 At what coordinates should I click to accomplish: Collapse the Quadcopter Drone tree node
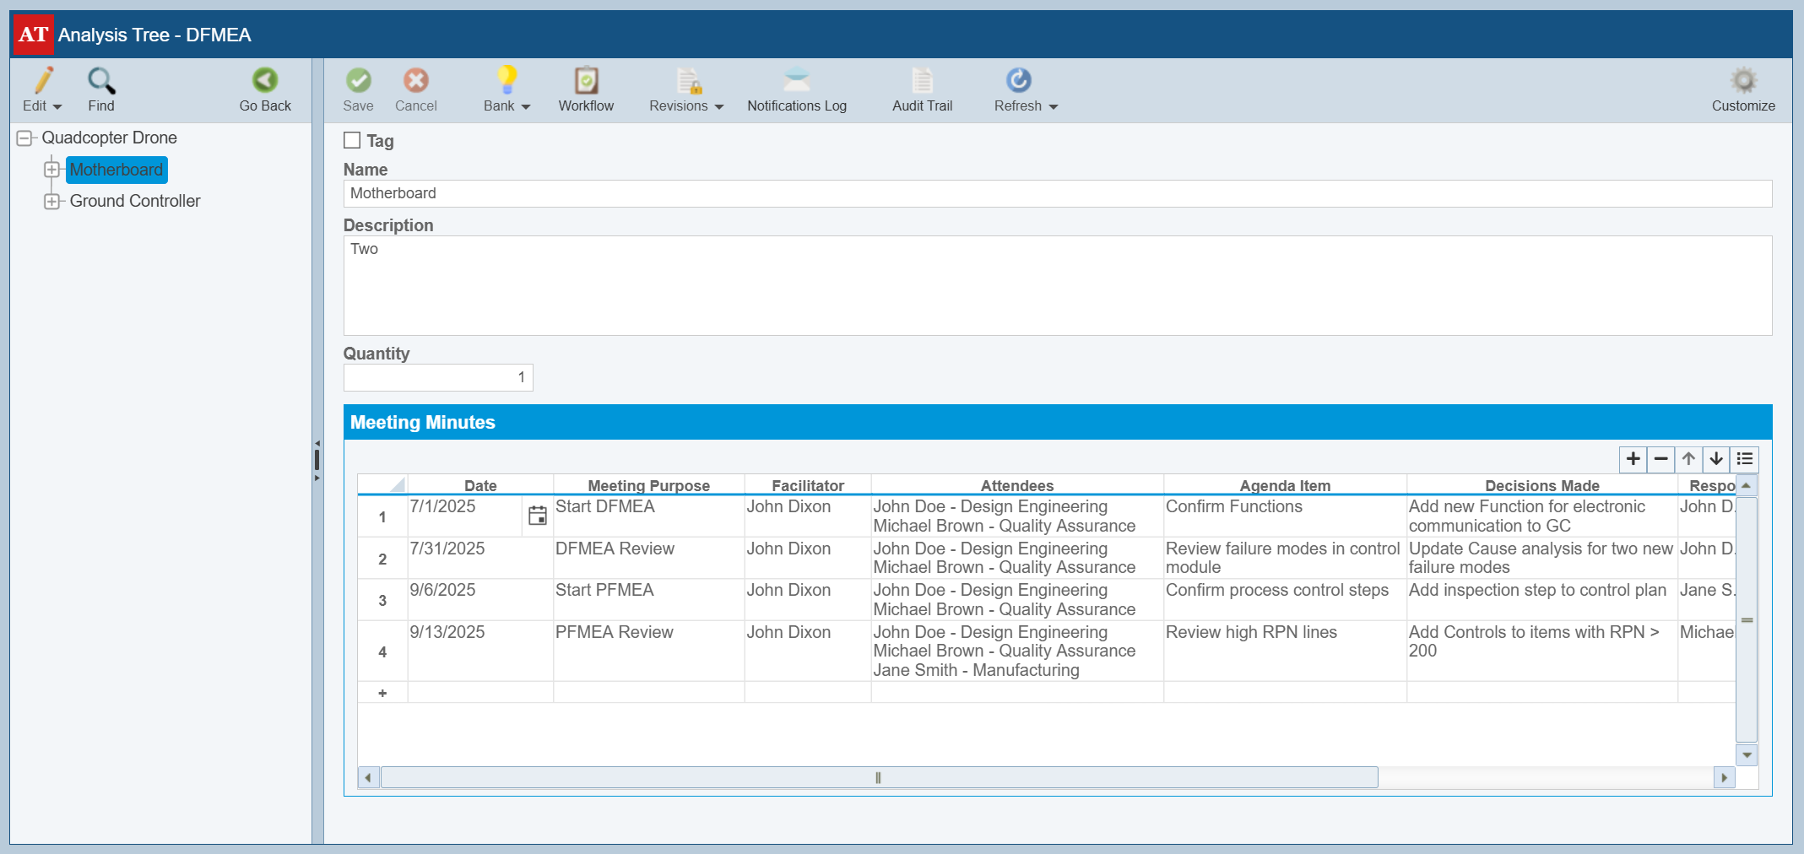[24, 138]
